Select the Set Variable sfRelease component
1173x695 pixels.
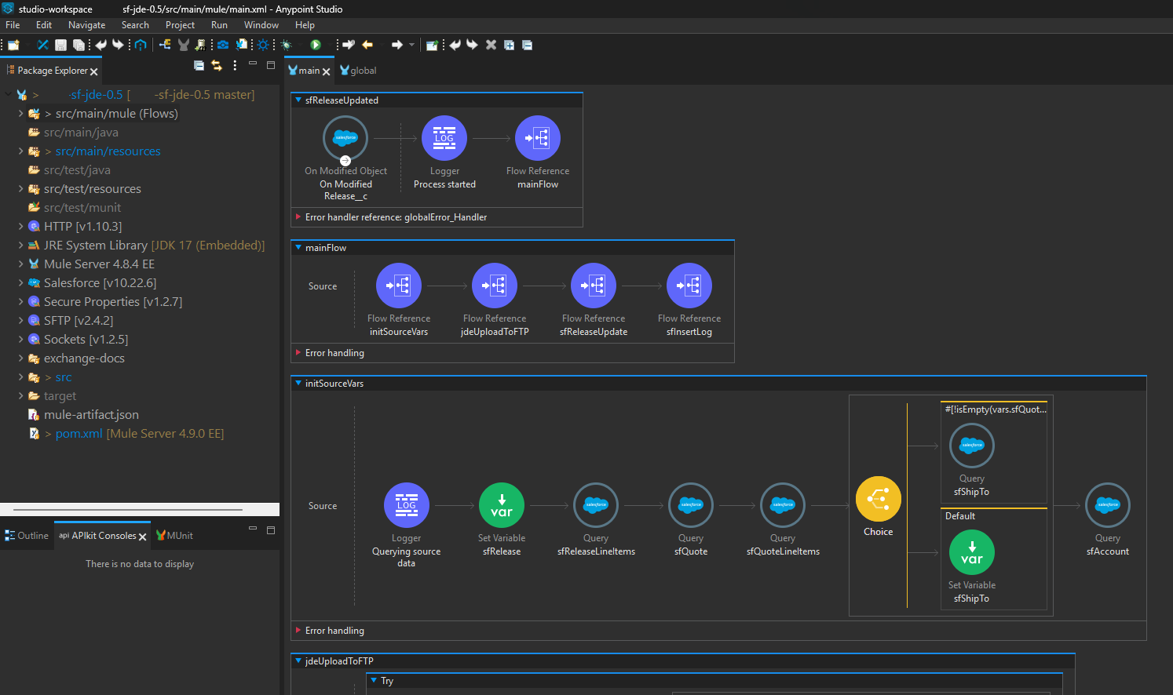tap(501, 505)
